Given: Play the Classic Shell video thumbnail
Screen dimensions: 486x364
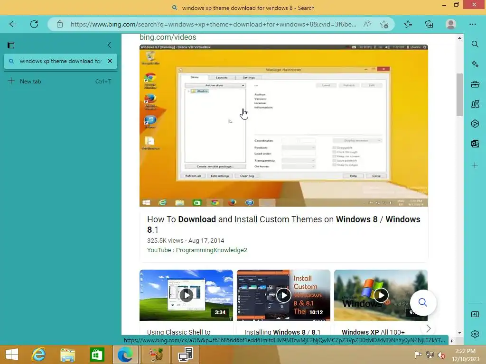Looking at the screenshot, I should [186, 295].
